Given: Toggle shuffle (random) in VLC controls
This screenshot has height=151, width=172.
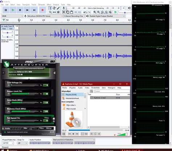Looking at the screenshot, I should (99, 134).
